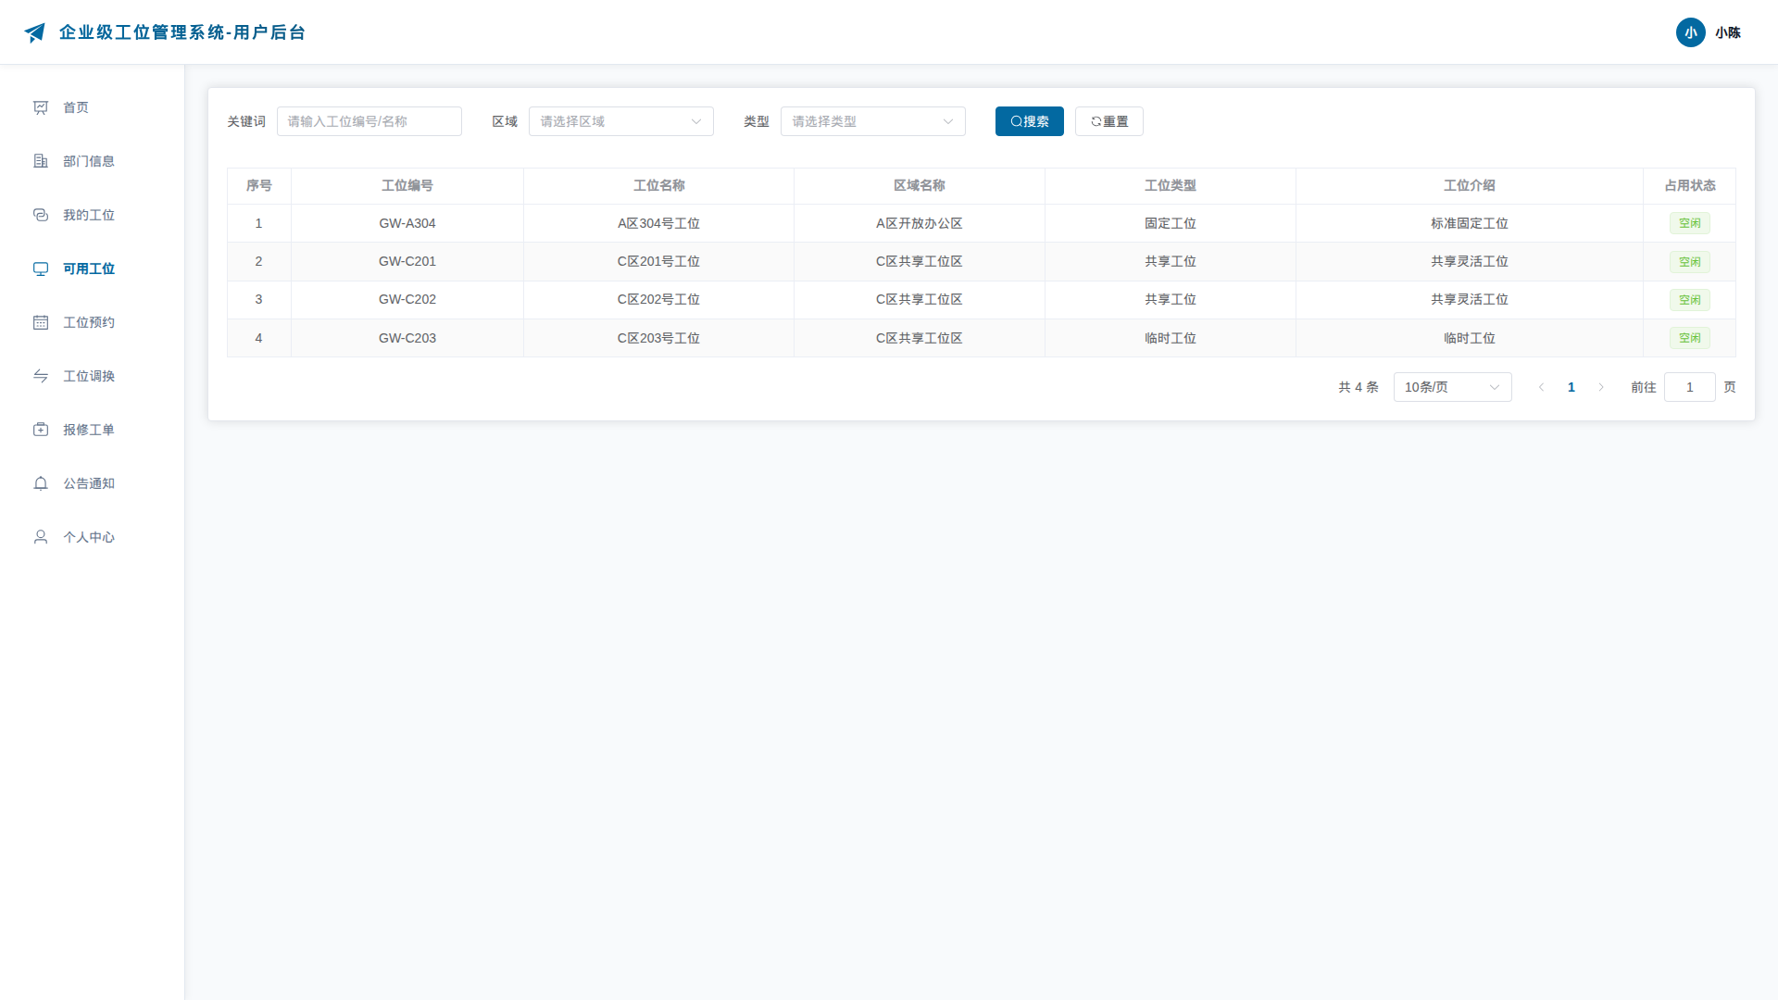Go to previous page arrow
Screen dimensions: 1778x1000
(1541, 387)
